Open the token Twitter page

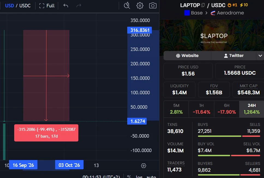click(234, 55)
